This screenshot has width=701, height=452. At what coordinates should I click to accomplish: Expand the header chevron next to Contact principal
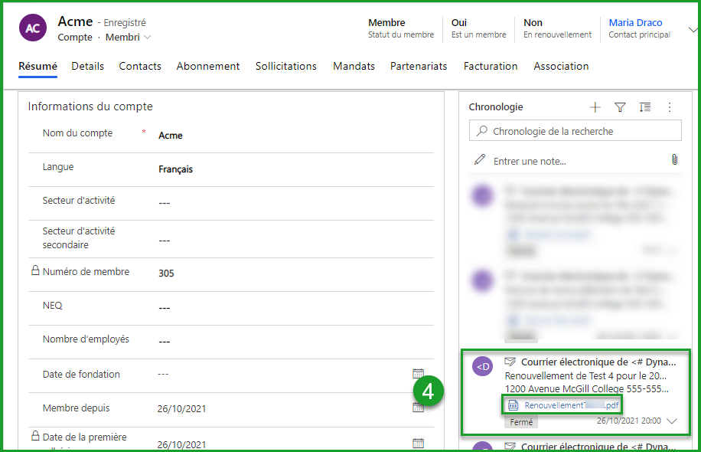(693, 30)
